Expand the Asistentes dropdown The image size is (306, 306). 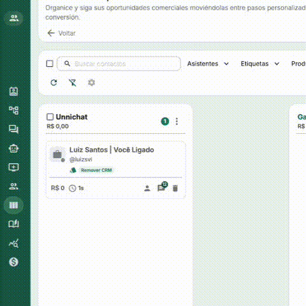point(208,64)
